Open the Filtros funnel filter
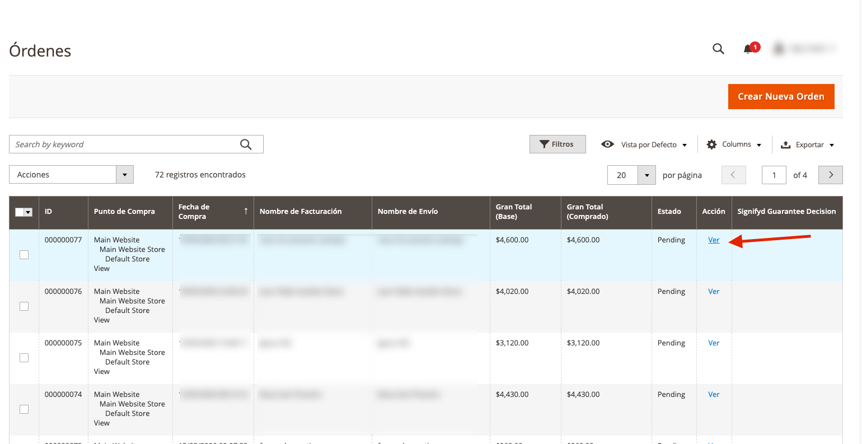The height and width of the screenshot is (444, 862). (558, 144)
